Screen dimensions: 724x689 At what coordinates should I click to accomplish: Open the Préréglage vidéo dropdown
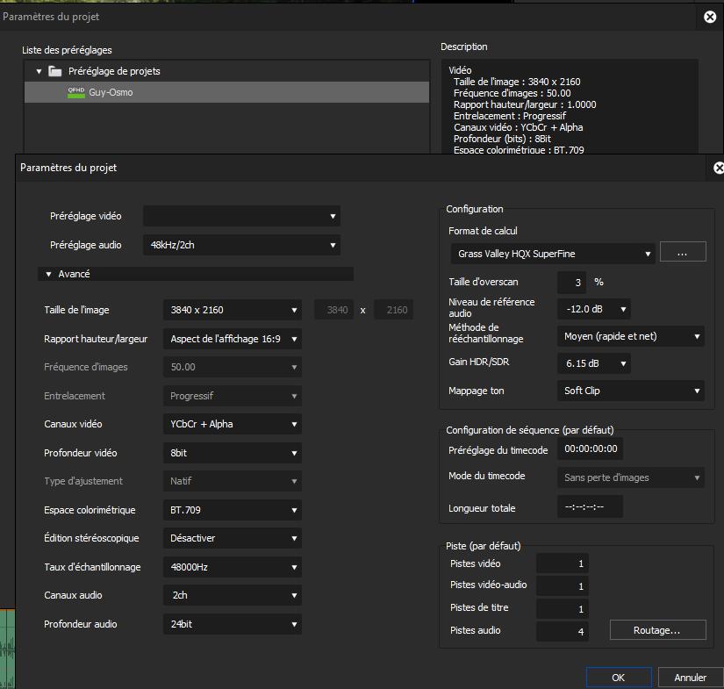[241, 216]
